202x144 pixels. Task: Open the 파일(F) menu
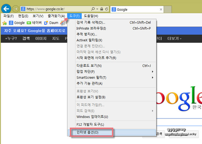click(8, 16)
